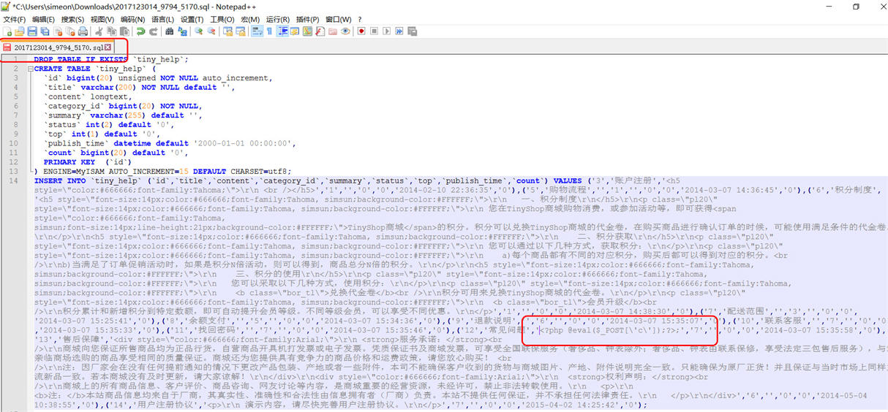This screenshot has height=412, width=888.
Task: Click the `summary` varchar(255) default line
Action: click(121, 115)
